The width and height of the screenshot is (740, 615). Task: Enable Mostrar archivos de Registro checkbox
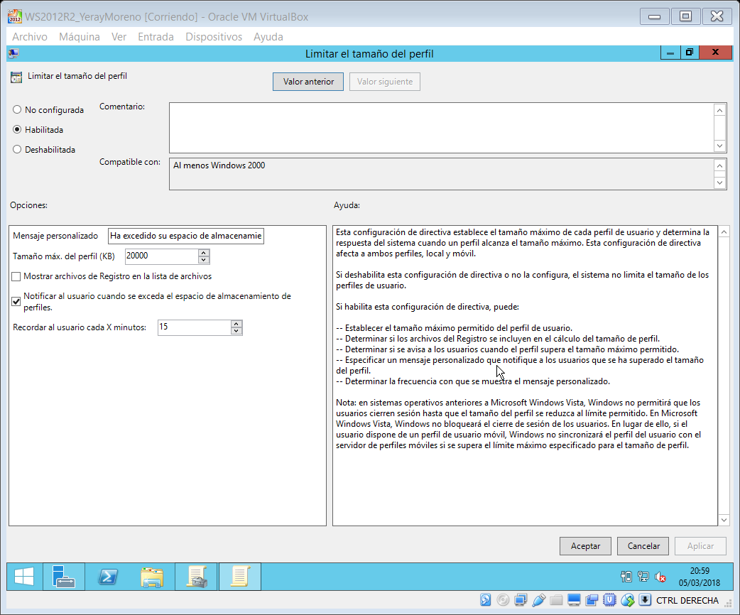16,276
